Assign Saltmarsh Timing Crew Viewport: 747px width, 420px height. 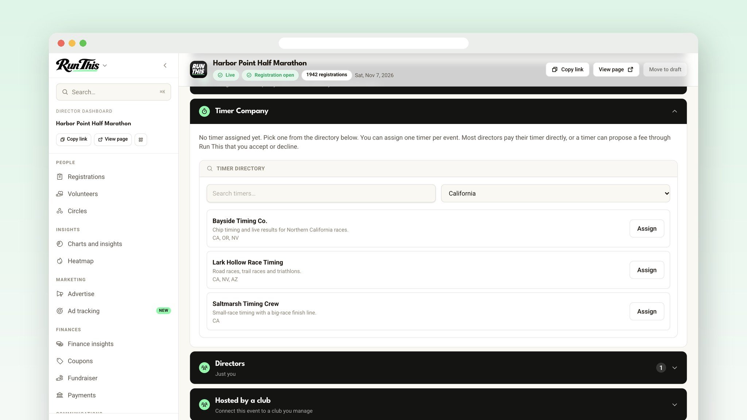pyautogui.click(x=647, y=311)
